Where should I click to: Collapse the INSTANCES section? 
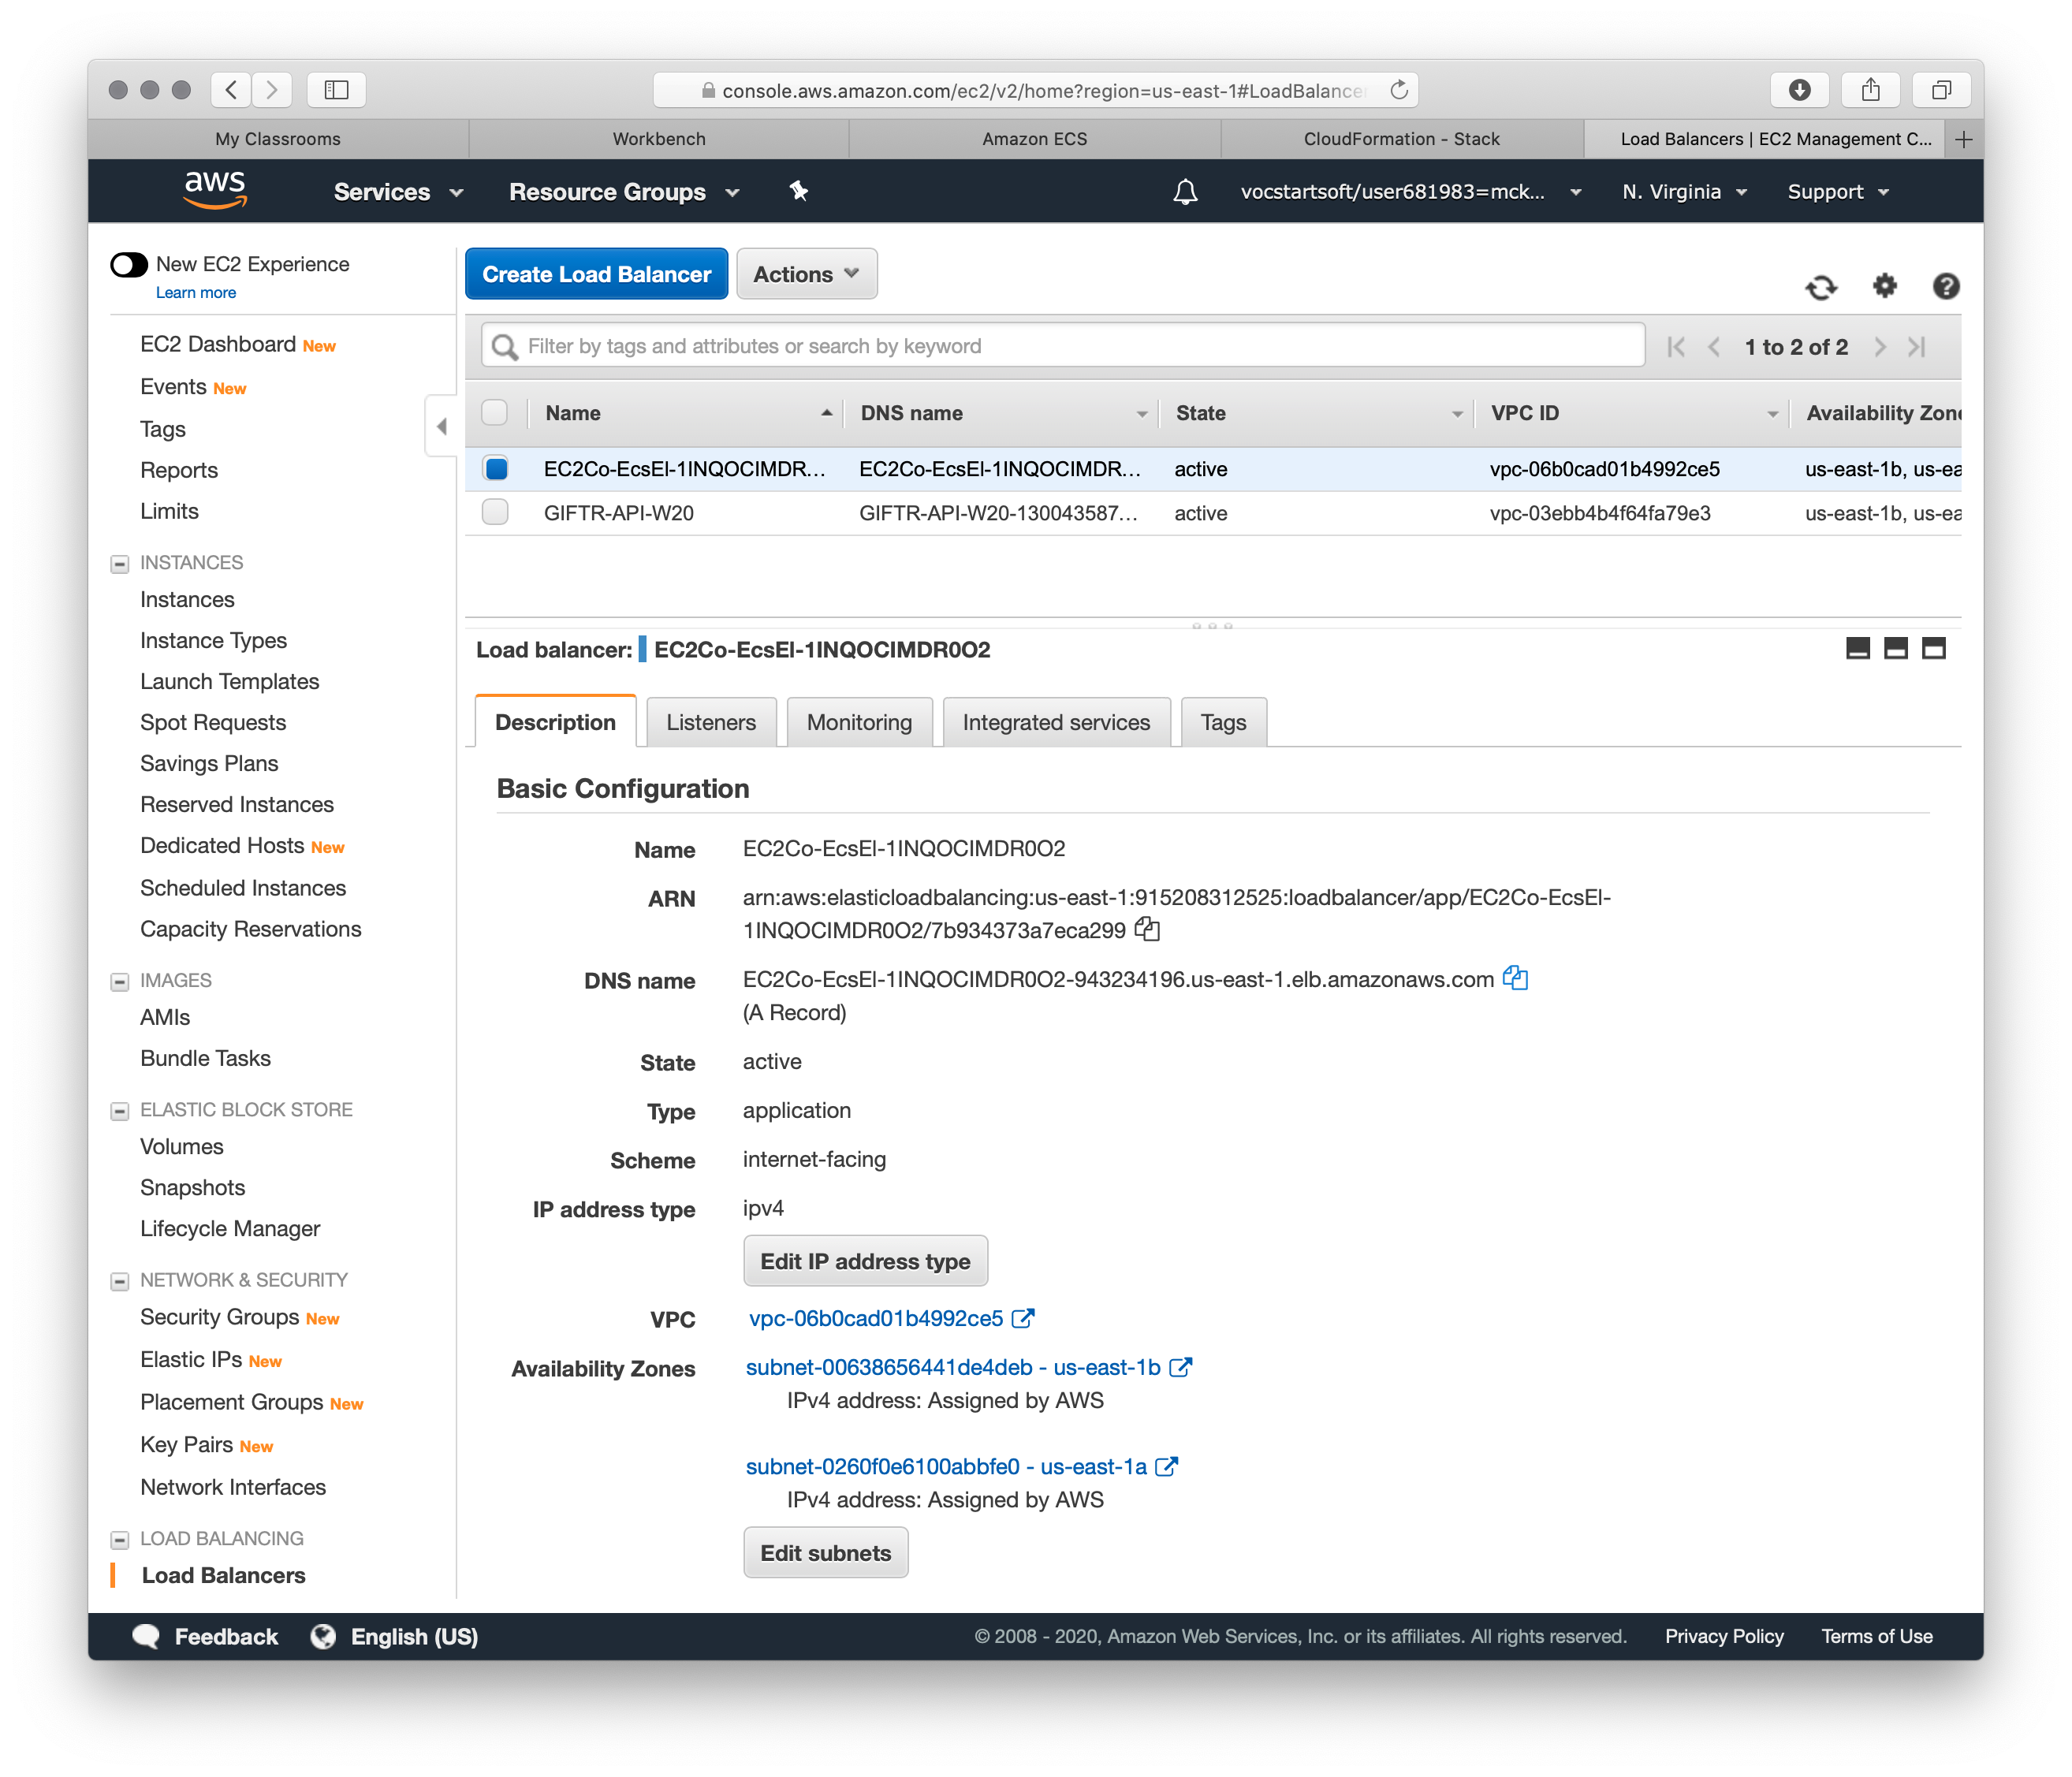[x=120, y=564]
